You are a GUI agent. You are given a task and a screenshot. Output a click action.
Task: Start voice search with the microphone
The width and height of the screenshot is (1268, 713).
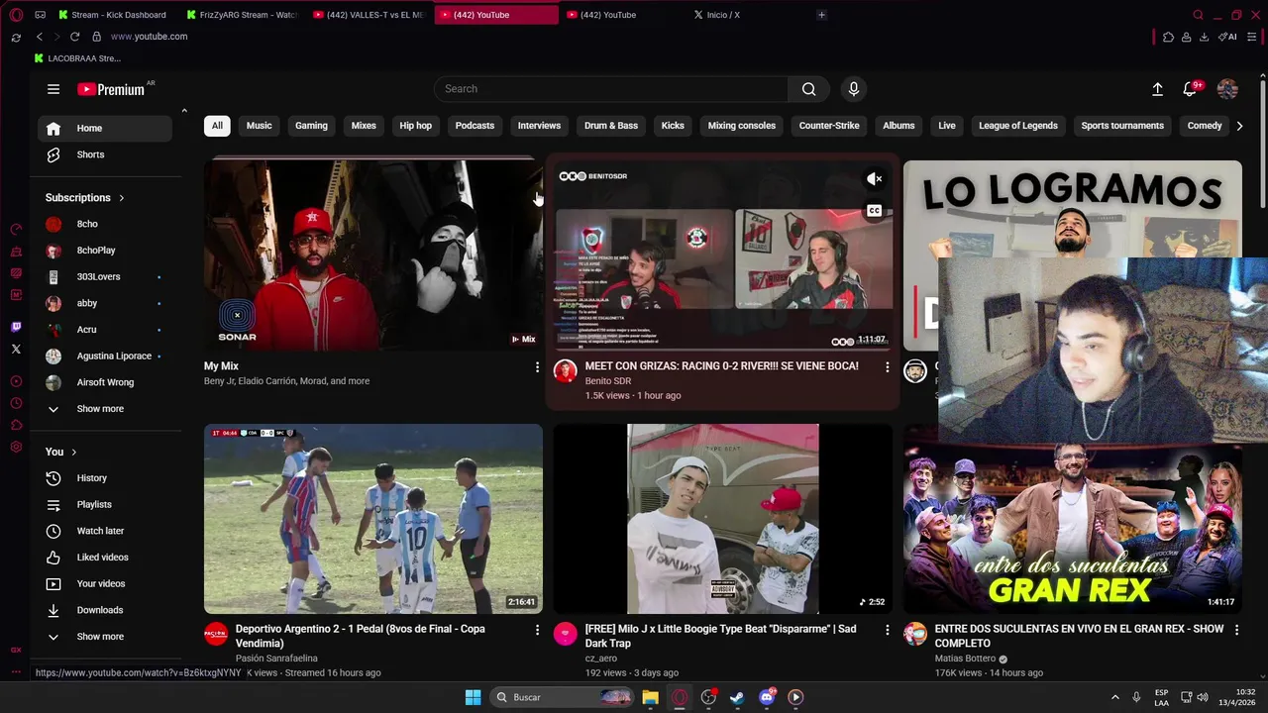click(x=854, y=89)
